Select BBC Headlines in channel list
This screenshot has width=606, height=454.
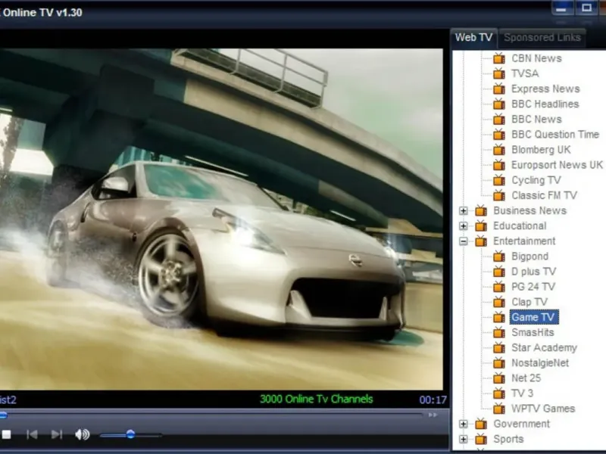point(545,104)
